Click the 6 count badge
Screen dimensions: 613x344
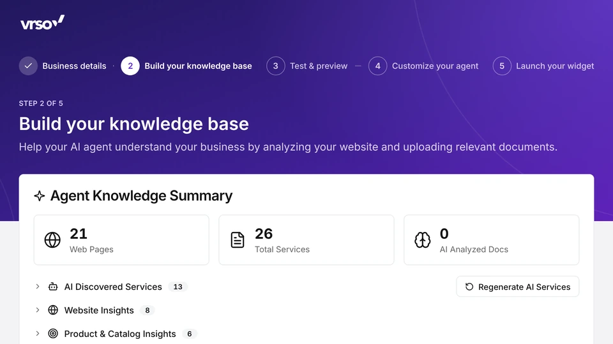pos(190,333)
